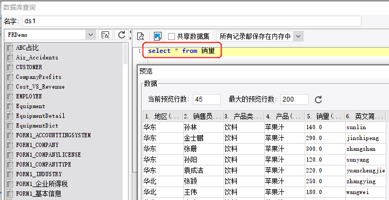Click the table/view filter icon beside FRDemo
The width and height of the screenshot is (389, 200).
point(105,35)
